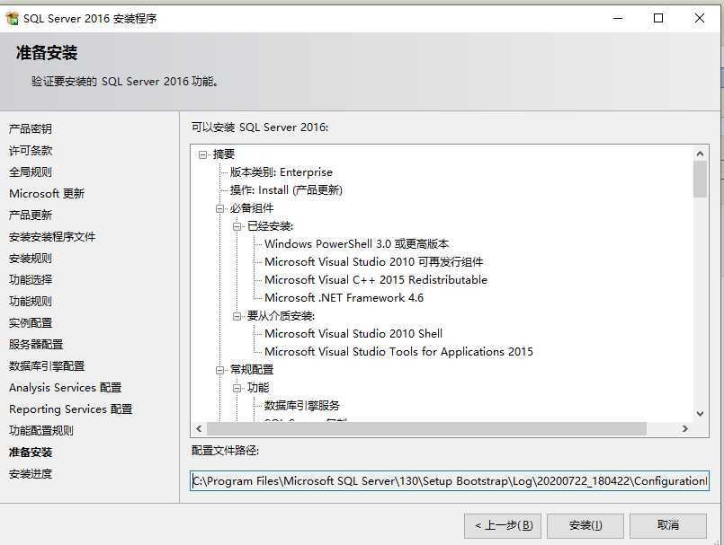Click the summary tree scroll up arrow
Viewport: 724px width, 545px height.
700,154
